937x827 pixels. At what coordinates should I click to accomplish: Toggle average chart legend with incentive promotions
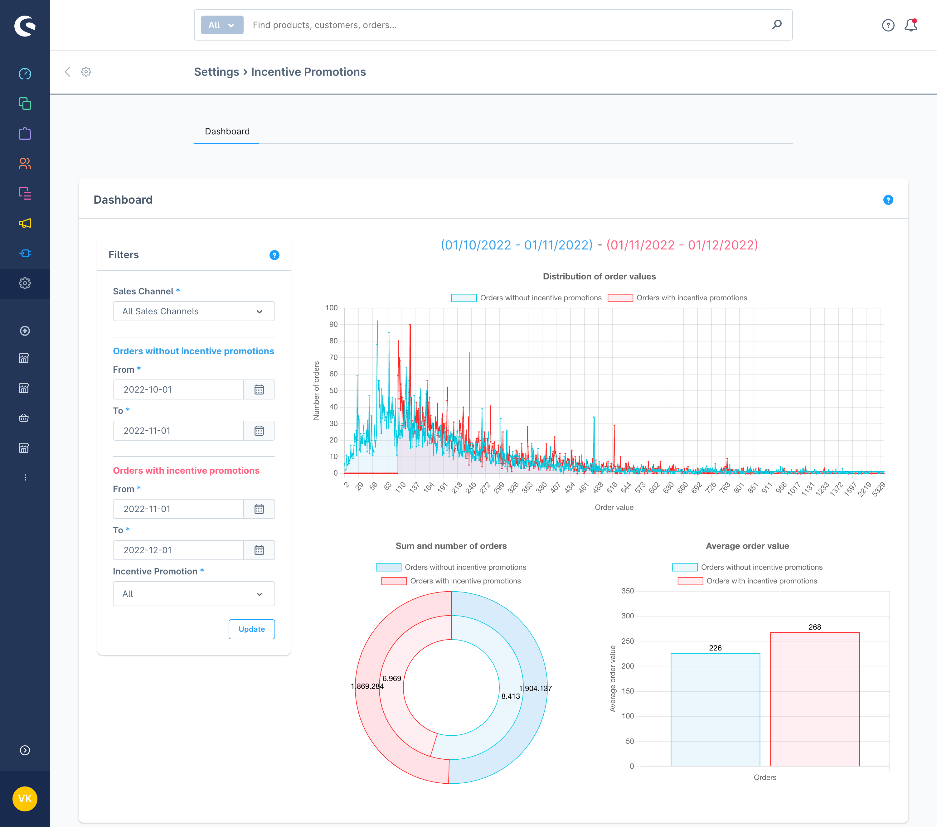tap(747, 581)
